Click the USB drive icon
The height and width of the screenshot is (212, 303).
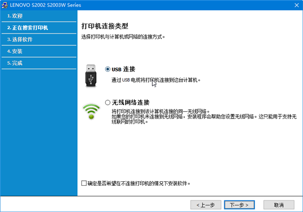(91, 76)
